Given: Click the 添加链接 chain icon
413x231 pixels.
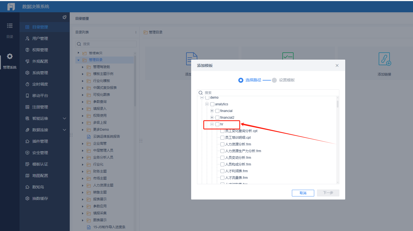Looking at the screenshot, I should coord(385,59).
